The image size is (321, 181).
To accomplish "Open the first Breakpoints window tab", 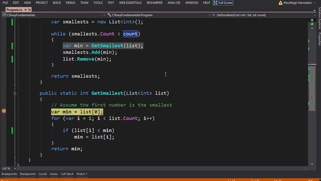I will click(9, 174).
